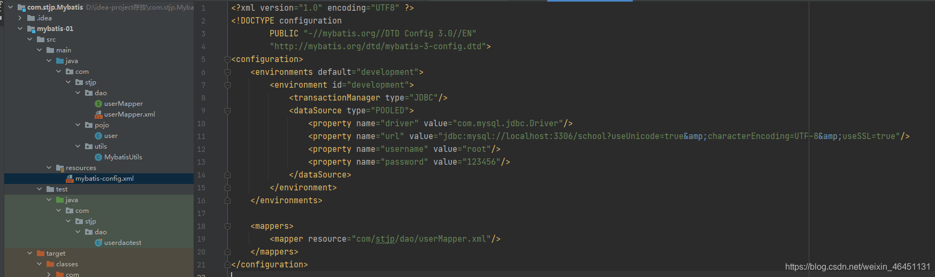This screenshot has width=935, height=277.
Task: Click the </environments> closing tag
Action: (286, 201)
